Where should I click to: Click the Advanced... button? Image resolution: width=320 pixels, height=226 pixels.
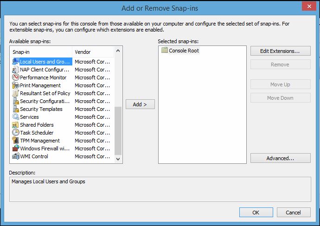pyautogui.click(x=280, y=158)
